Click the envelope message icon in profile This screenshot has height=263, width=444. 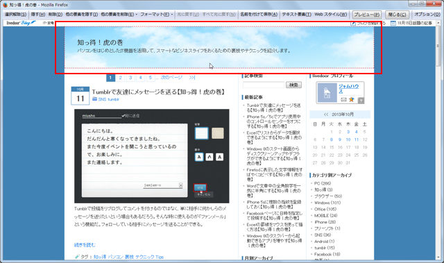tap(343, 100)
